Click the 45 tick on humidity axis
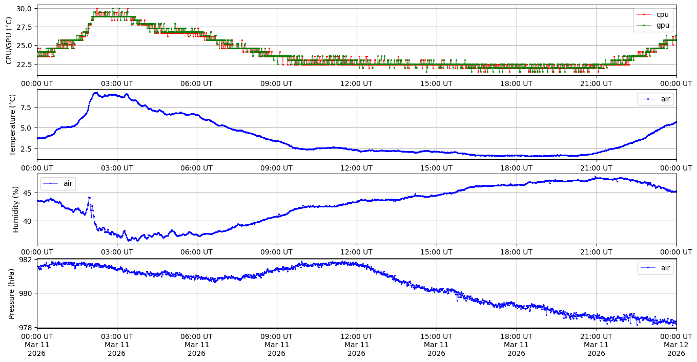This screenshot has height=362, width=697. [28, 193]
